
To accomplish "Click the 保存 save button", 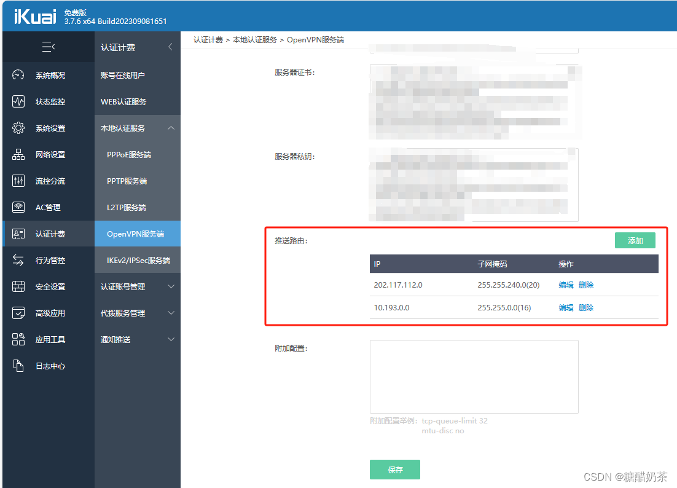I will pos(394,470).
